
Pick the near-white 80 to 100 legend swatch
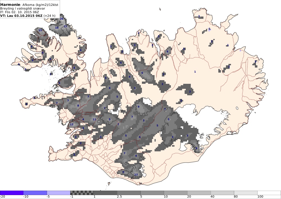coord(246,193)
